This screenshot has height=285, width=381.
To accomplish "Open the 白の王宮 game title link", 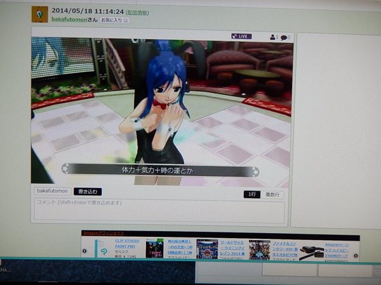I will coord(180,247).
